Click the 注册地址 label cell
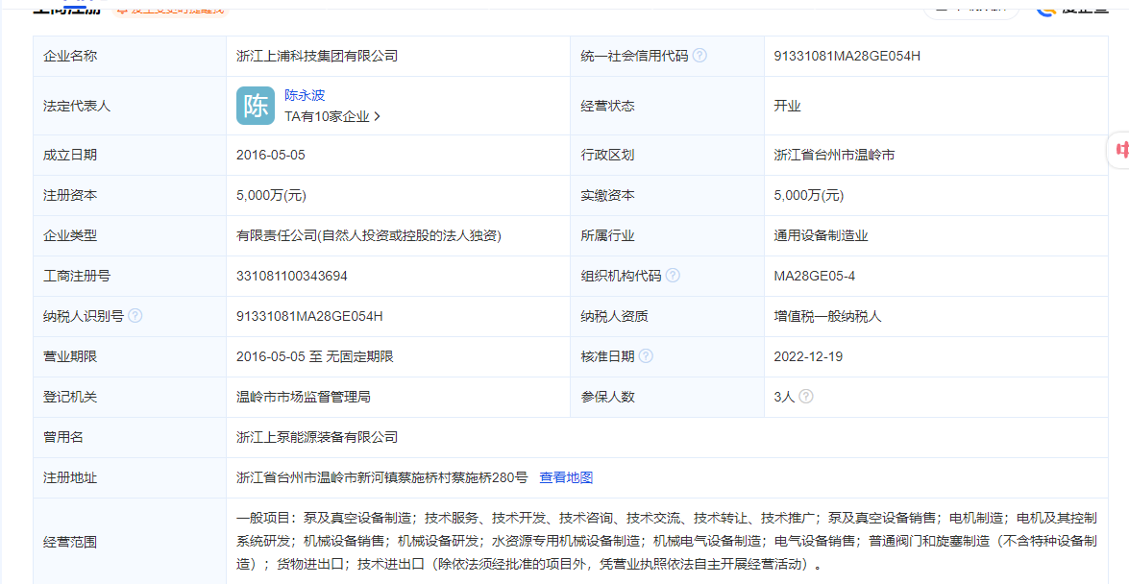 tap(130, 477)
